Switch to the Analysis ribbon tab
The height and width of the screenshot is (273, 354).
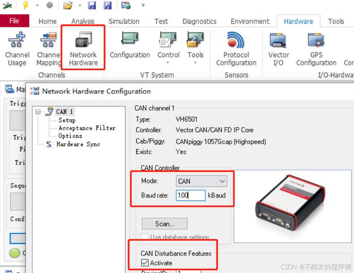82,21
